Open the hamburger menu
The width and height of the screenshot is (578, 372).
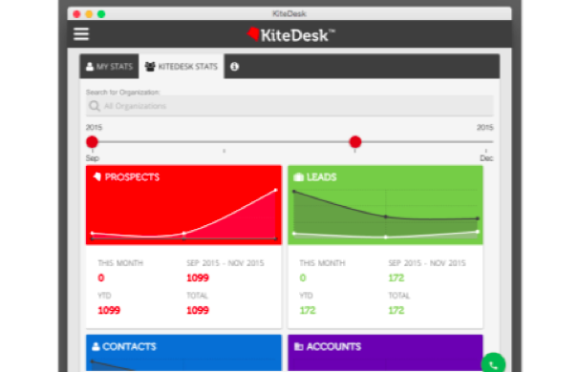coord(81,34)
